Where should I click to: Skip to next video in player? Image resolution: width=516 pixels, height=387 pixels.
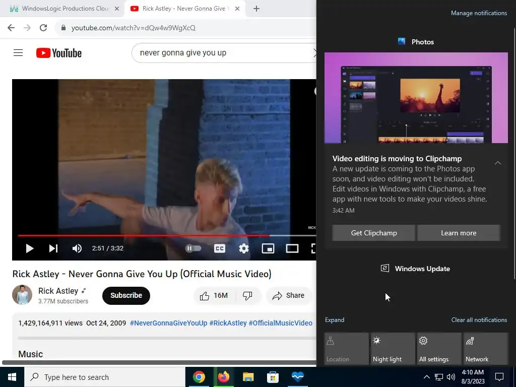pos(53,248)
